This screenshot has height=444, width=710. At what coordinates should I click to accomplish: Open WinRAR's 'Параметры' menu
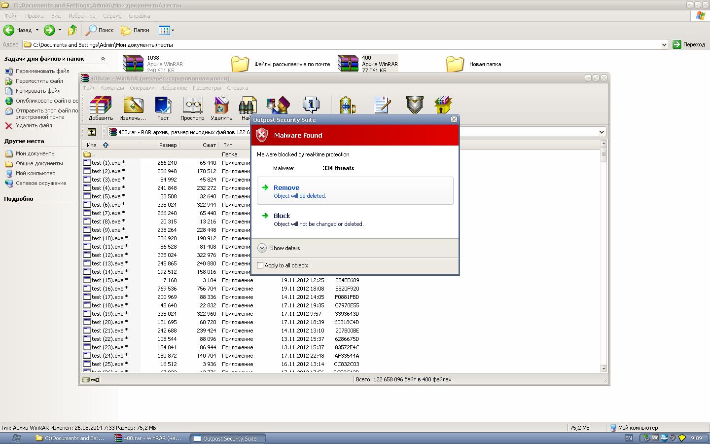tap(207, 88)
